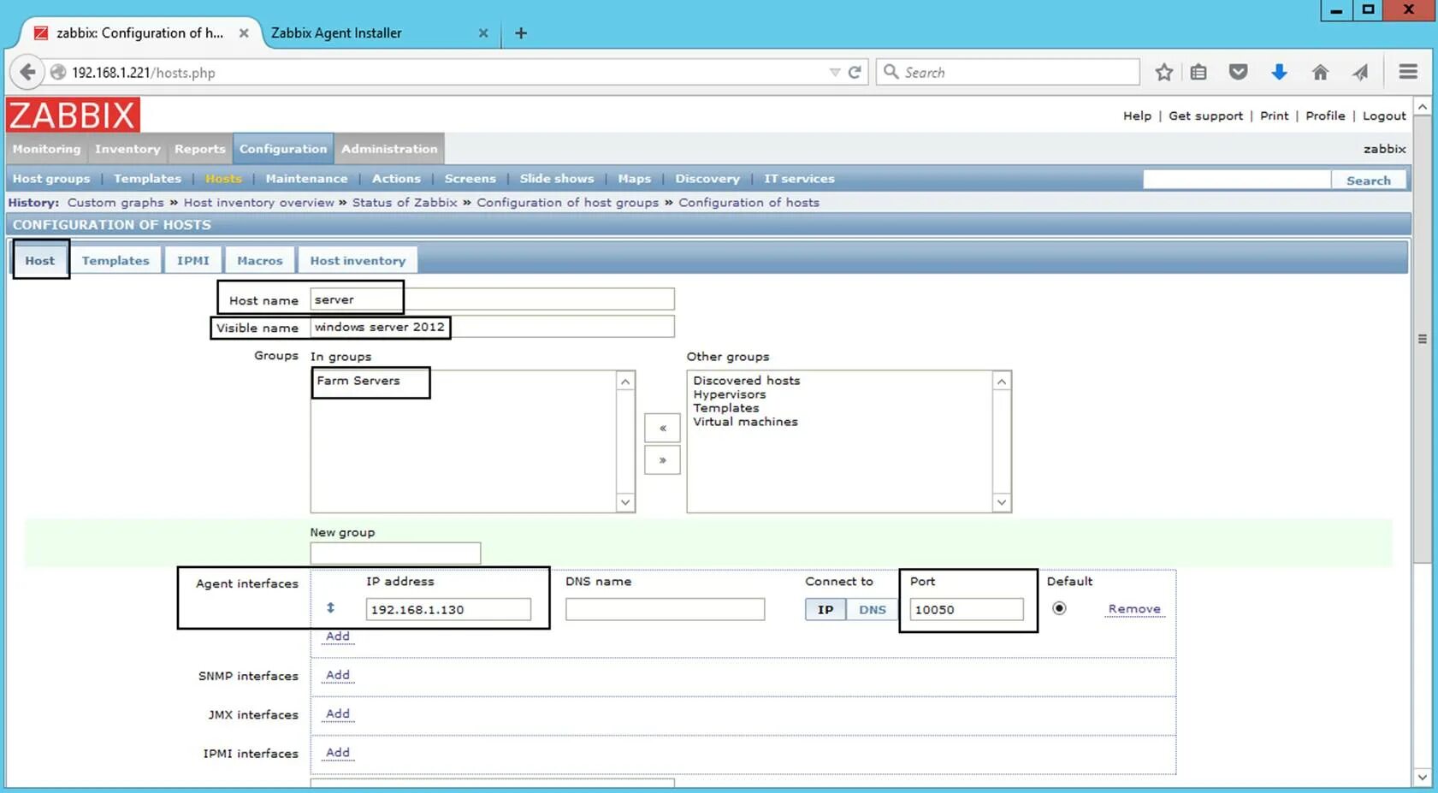The width and height of the screenshot is (1438, 793).
Task: Go to Slide shows submenu item
Action: 556,179
